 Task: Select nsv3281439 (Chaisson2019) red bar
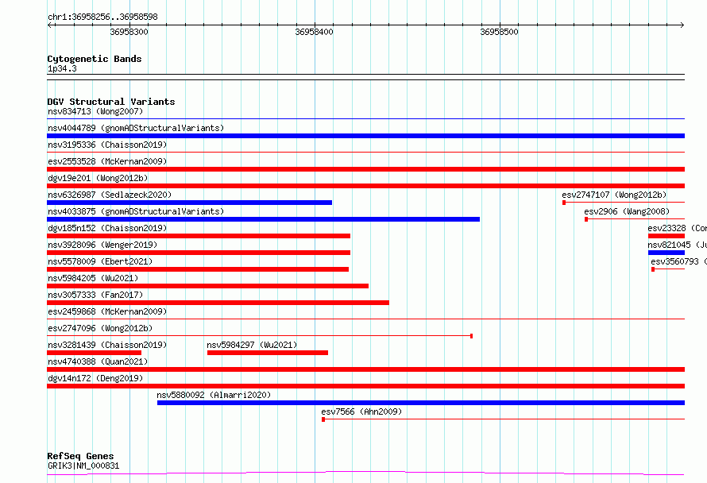pyautogui.click(x=95, y=353)
